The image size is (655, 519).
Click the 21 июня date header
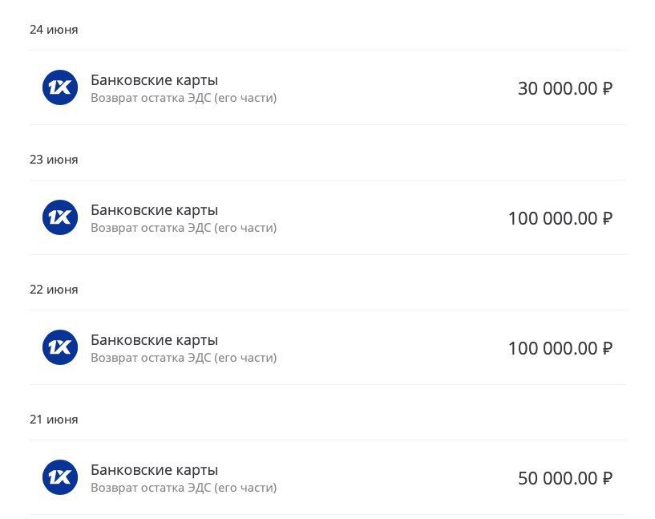[54, 420]
